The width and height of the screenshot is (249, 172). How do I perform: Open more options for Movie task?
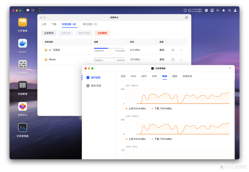pos(181,59)
